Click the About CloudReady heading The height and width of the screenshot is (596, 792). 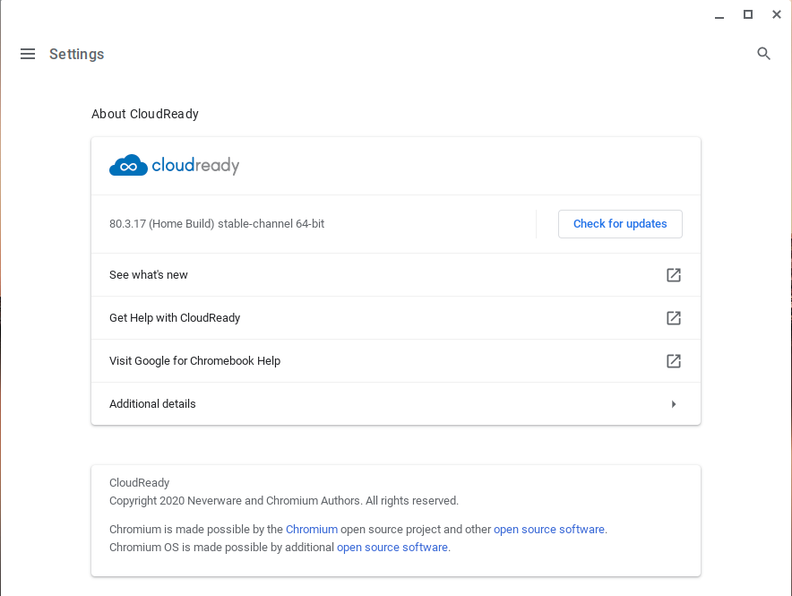145,114
